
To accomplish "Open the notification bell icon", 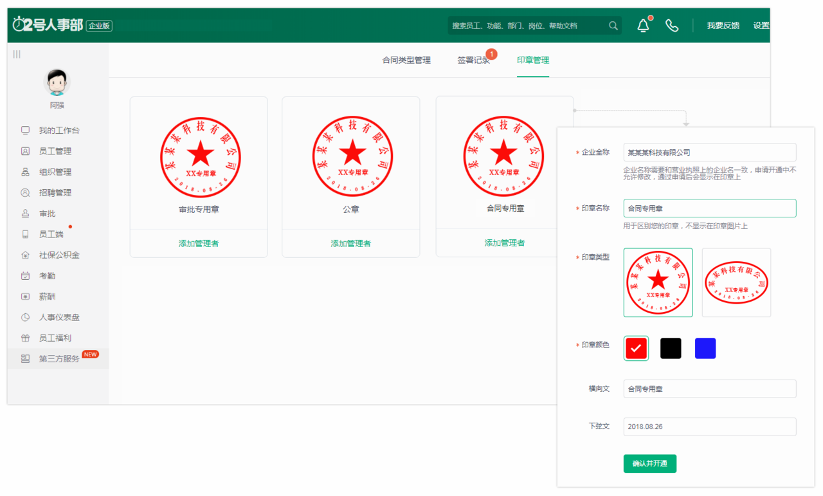I will tap(643, 26).
